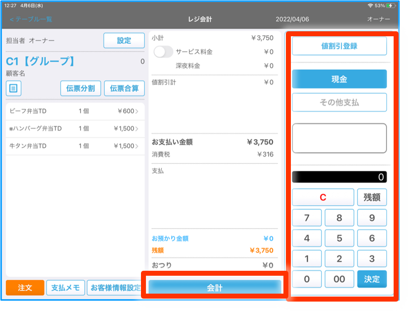Image resolution: width=410 pixels, height=313 pixels.
Task: Tap the empty payment memo box
Action: point(339,138)
